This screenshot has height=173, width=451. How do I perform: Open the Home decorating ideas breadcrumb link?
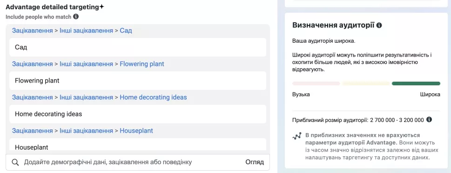click(153, 97)
